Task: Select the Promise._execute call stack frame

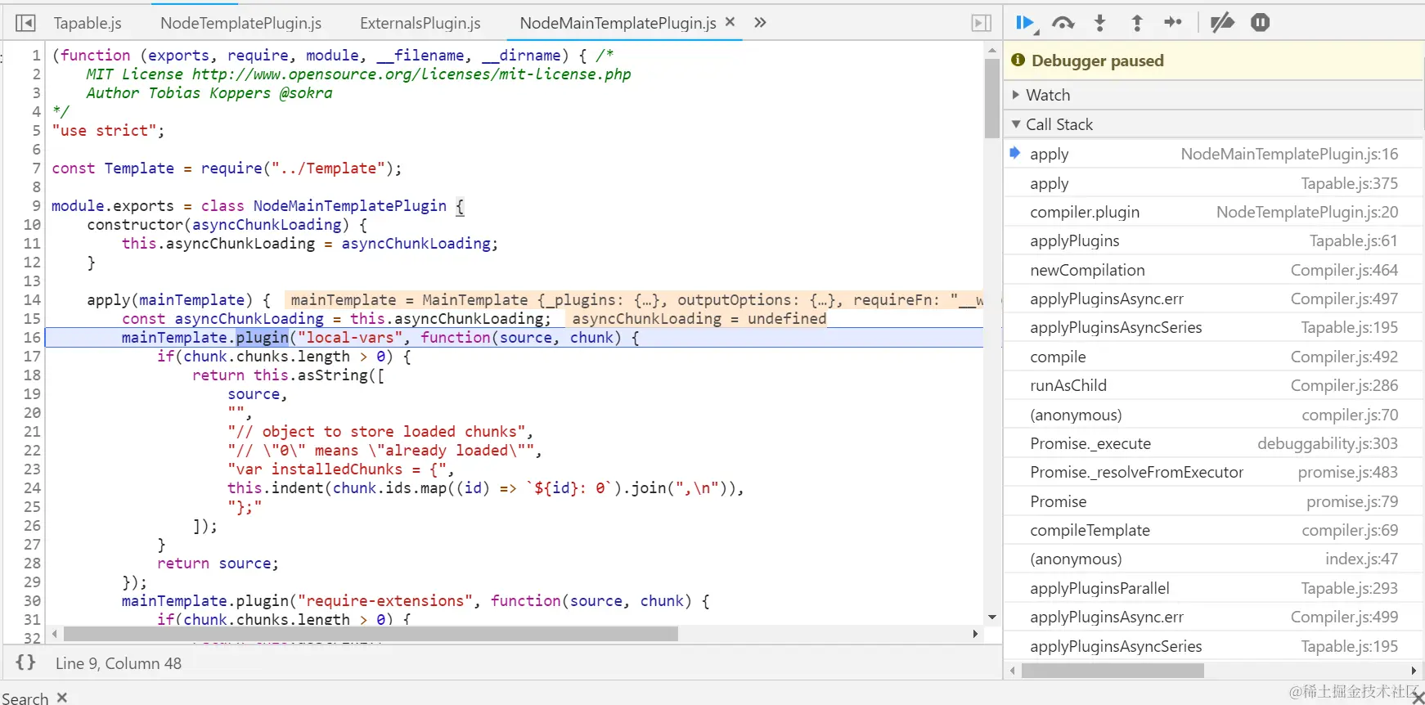Action: click(1214, 443)
